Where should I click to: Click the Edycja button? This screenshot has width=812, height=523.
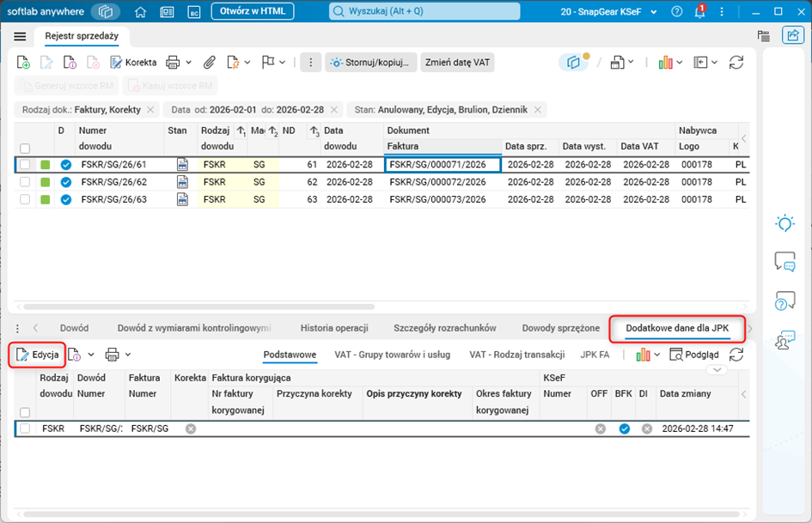click(x=37, y=355)
